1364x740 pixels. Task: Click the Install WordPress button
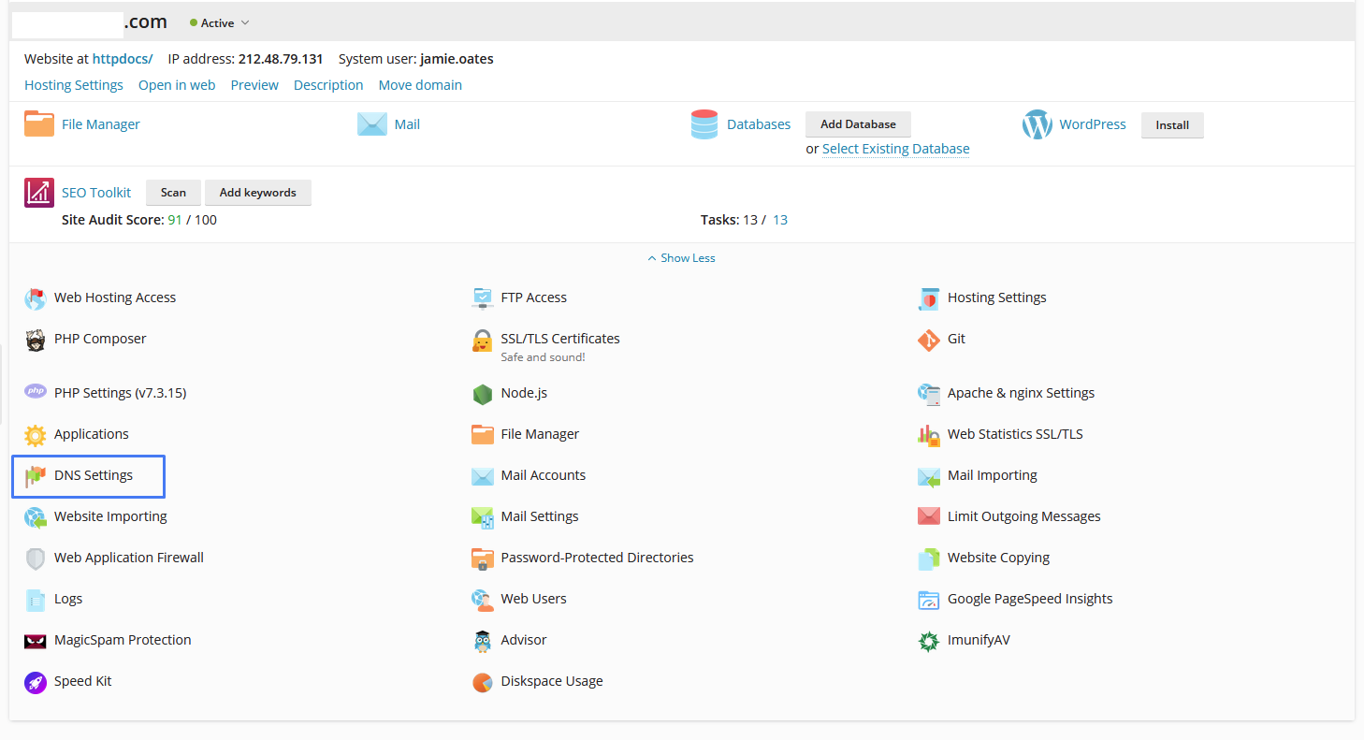coord(1172,125)
